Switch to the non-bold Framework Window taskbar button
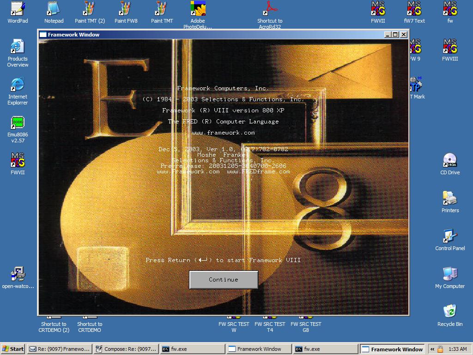Screen dimensions: 473x355 (259, 349)
